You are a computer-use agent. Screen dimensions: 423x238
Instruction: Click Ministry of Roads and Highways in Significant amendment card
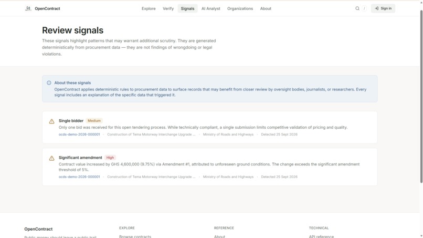click(x=228, y=177)
